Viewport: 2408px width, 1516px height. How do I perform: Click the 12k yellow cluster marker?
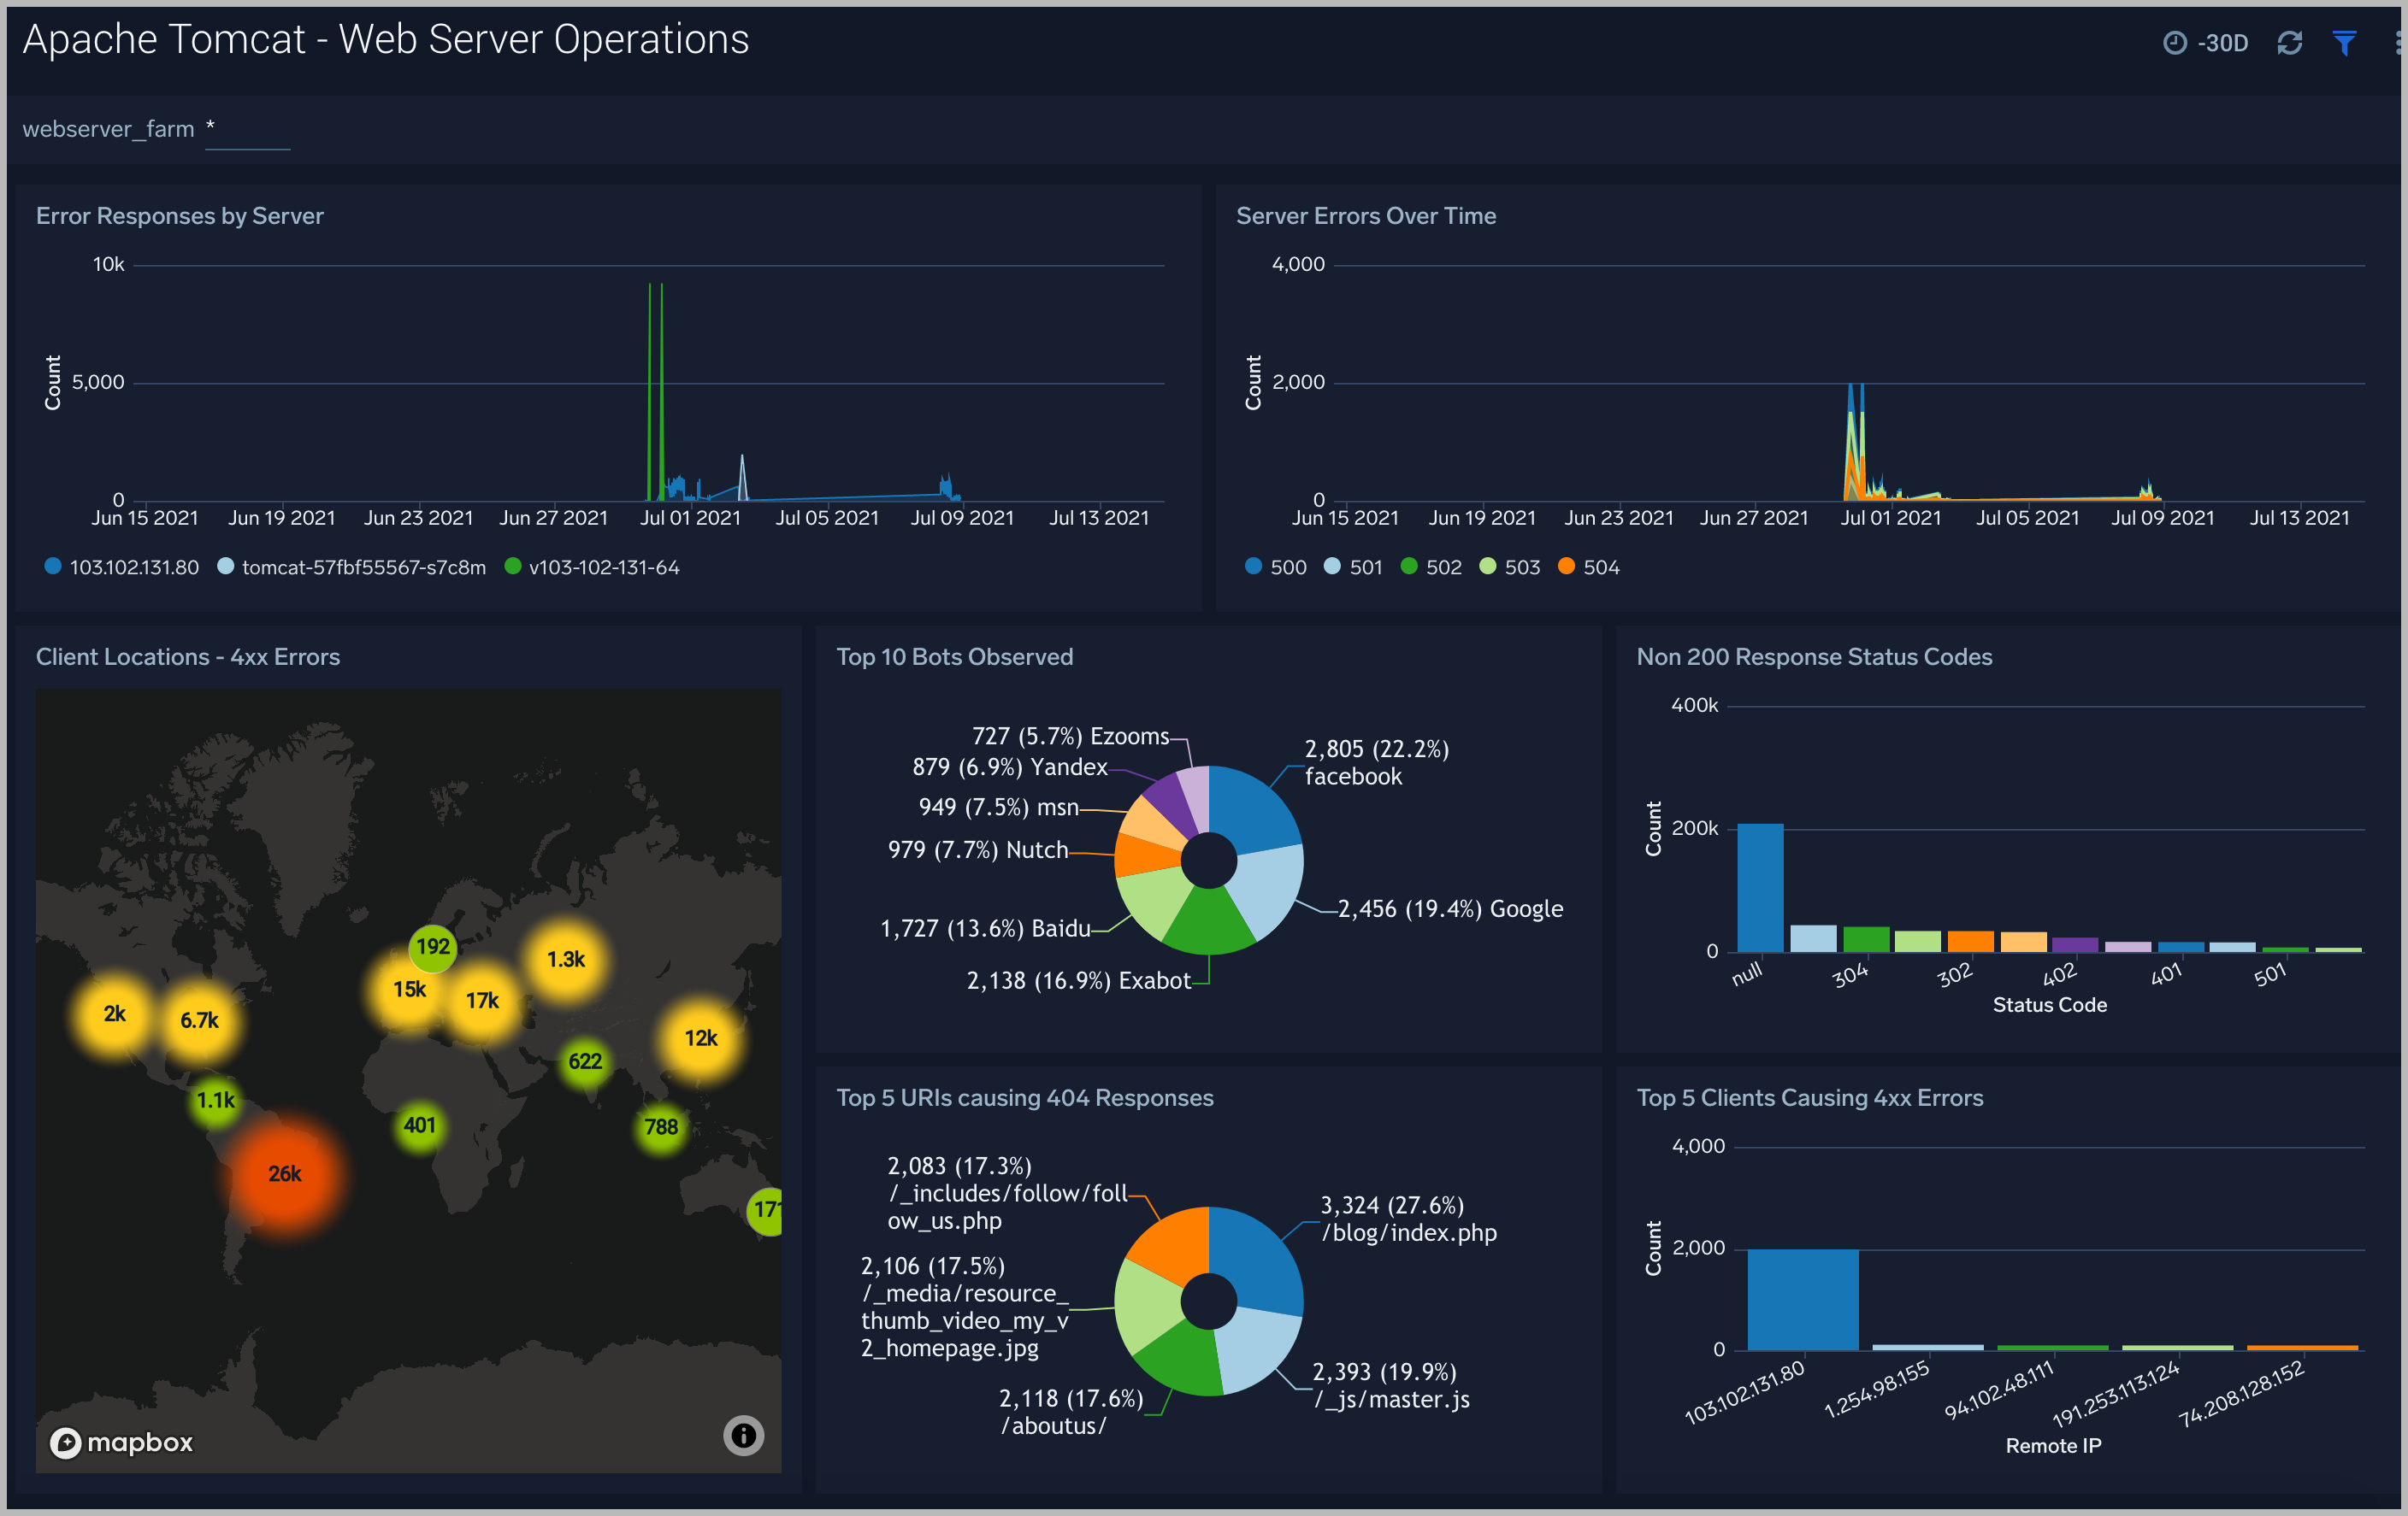(700, 1038)
